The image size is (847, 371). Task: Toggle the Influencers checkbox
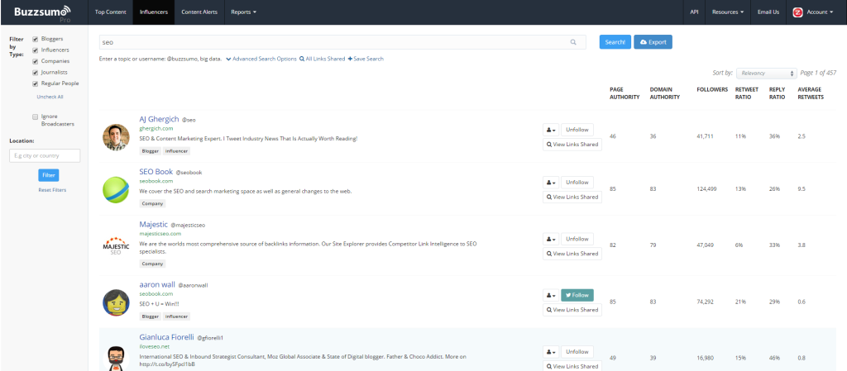35,50
